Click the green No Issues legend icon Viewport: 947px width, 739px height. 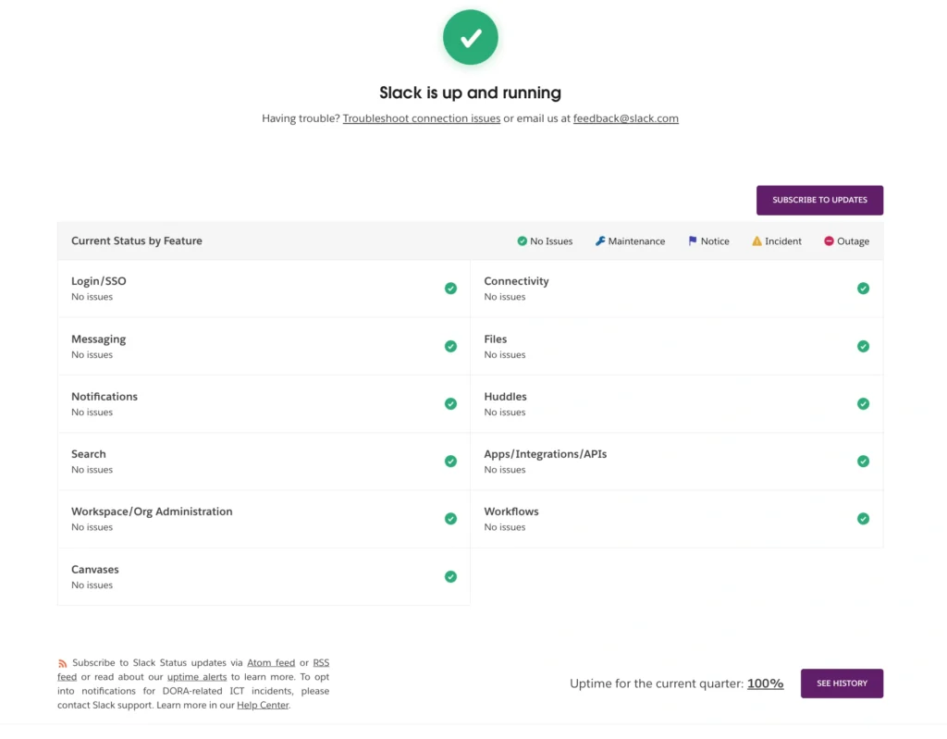point(522,240)
